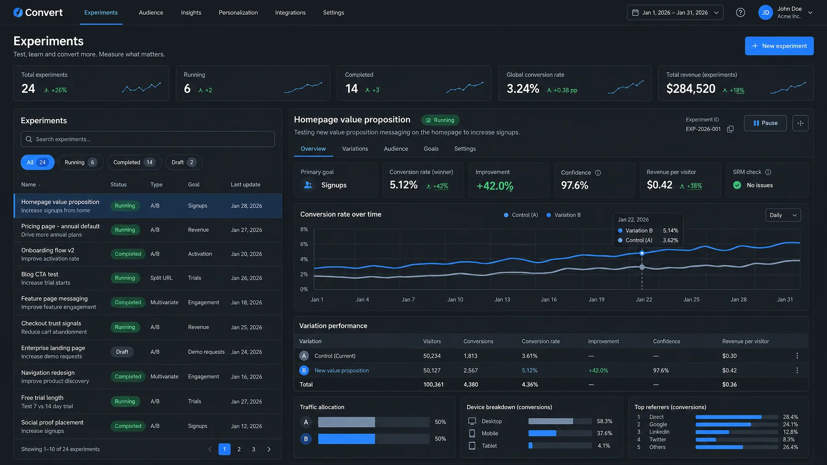The image size is (827, 465).
Task: Toggle Control (A) legend series
Action: (x=521, y=215)
